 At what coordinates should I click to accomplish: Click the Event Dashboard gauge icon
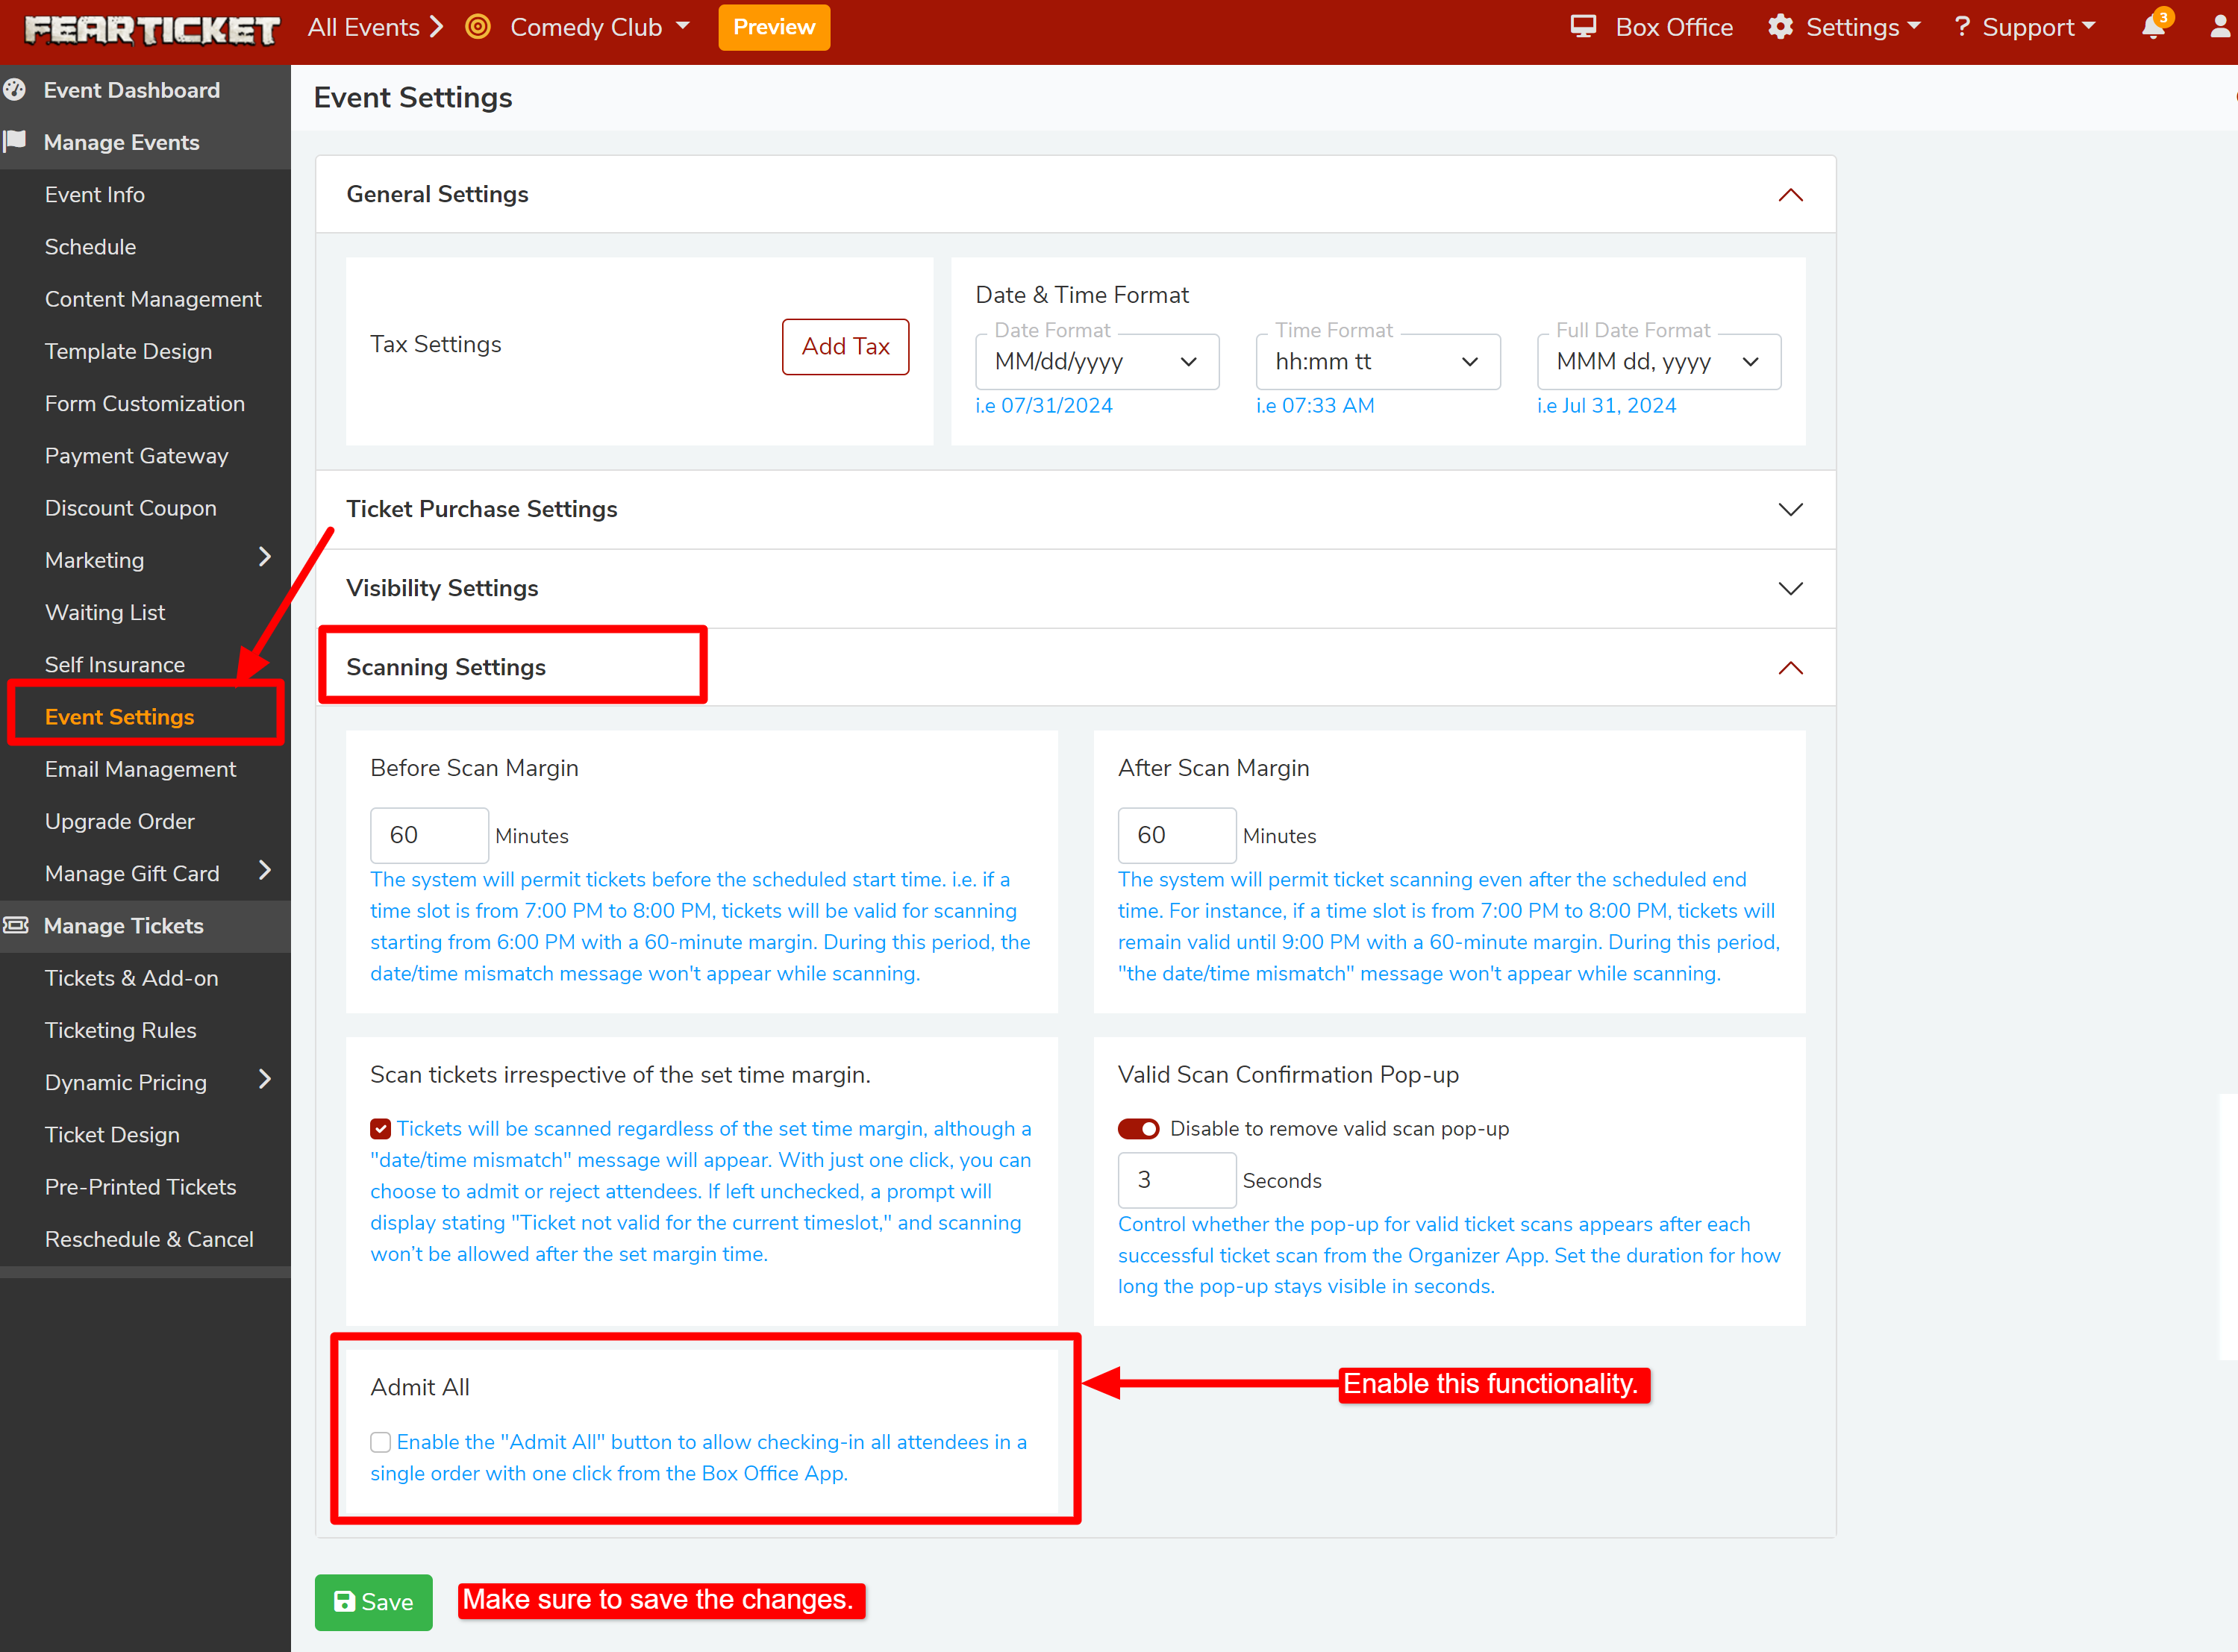(15, 90)
